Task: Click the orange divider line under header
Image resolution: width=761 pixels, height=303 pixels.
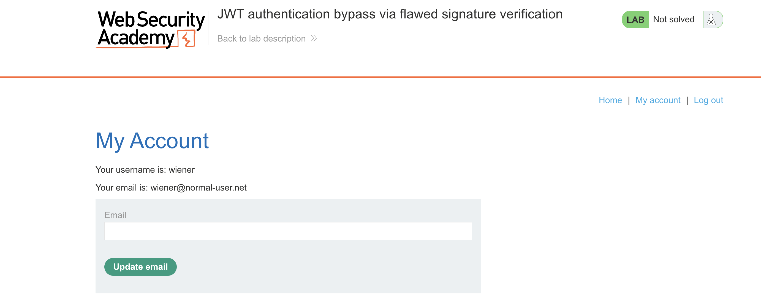Action: pos(380,77)
